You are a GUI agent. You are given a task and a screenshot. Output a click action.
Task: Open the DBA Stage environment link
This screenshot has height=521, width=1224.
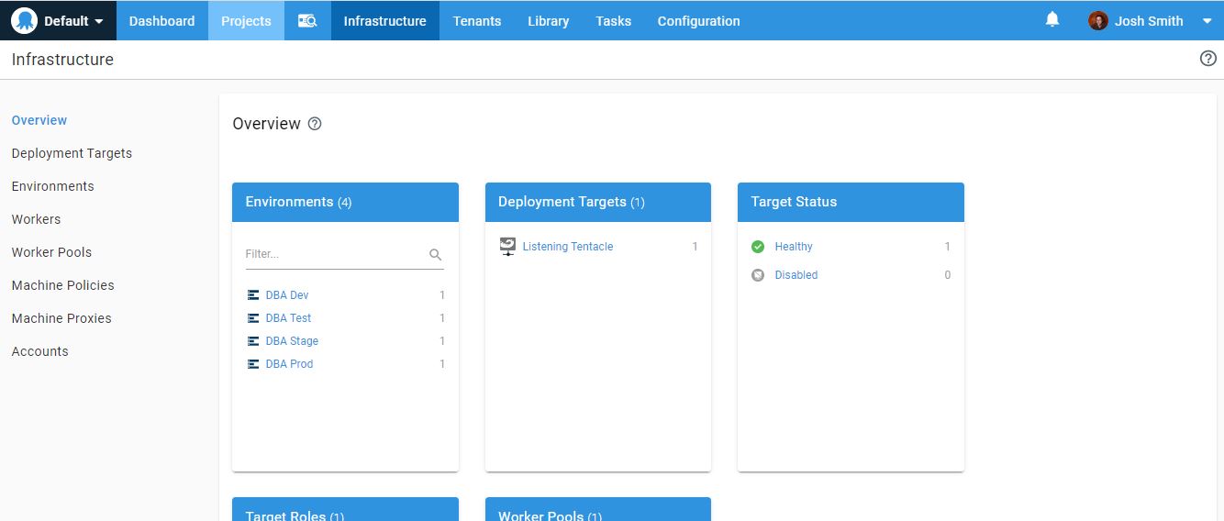click(292, 341)
